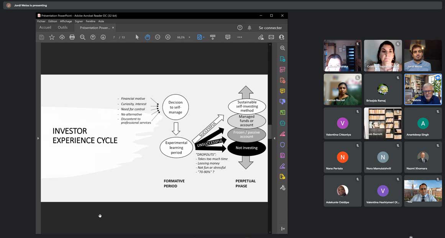445x238 pixels.
Task: Send the file by email icon
Action: tap(271, 37)
